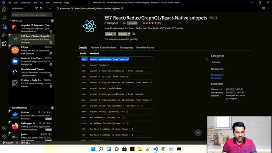Select the Details tab

(x=83, y=47)
